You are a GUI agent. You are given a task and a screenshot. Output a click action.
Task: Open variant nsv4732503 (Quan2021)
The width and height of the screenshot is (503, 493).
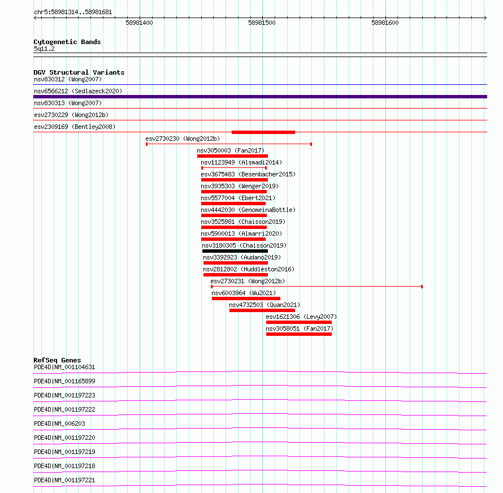click(x=264, y=305)
